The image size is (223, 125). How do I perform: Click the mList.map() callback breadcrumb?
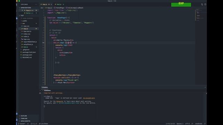coord(75,8)
